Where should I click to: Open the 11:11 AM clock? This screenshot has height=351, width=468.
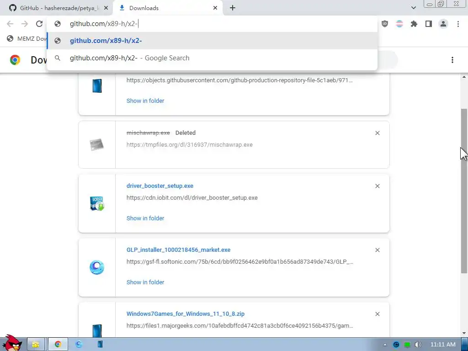click(443, 345)
